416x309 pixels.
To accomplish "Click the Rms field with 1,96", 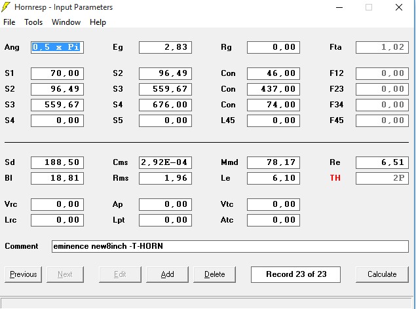I will pos(165,178).
